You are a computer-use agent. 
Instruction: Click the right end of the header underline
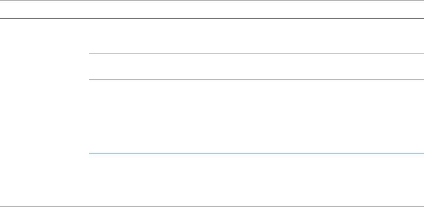(x=422, y=18)
